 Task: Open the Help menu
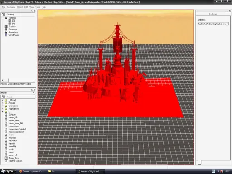click(x=43, y=7)
